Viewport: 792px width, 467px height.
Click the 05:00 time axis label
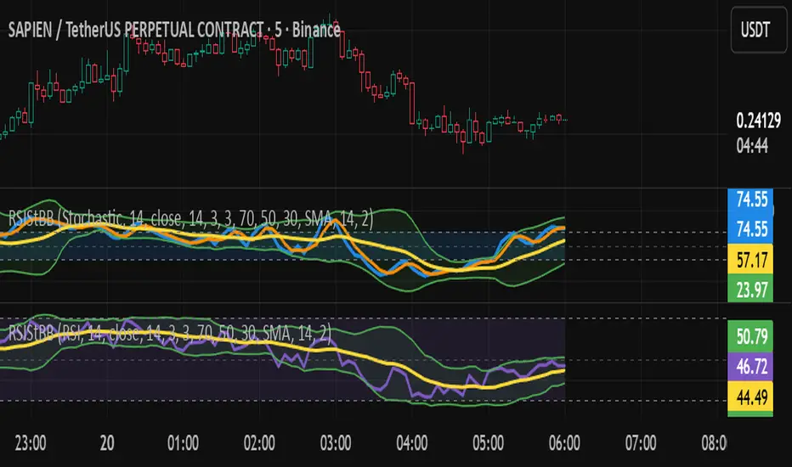[488, 442]
